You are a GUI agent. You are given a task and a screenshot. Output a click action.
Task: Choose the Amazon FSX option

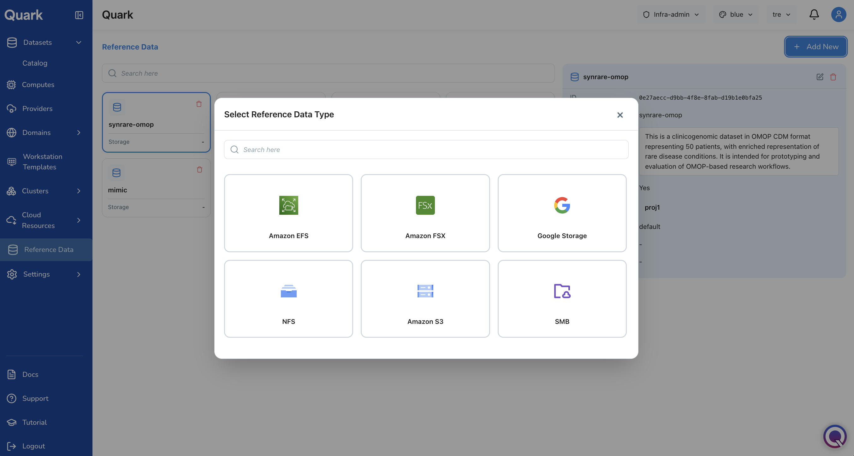[425, 213]
